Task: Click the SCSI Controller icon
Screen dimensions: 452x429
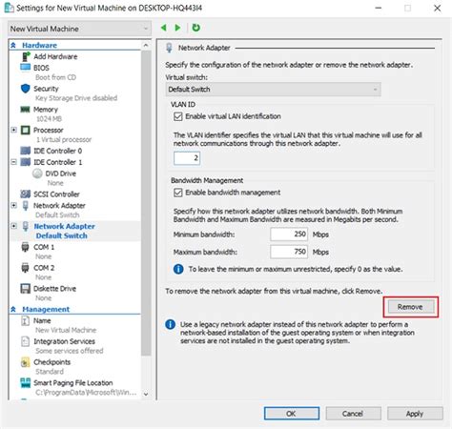Action: click(x=26, y=194)
